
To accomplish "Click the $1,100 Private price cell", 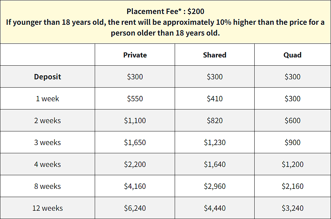I will pyautogui.click(x=135, y=121).
